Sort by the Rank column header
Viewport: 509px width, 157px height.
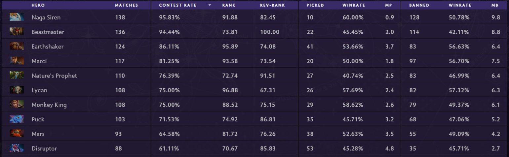pyautogui.click(x=229, y=5)
